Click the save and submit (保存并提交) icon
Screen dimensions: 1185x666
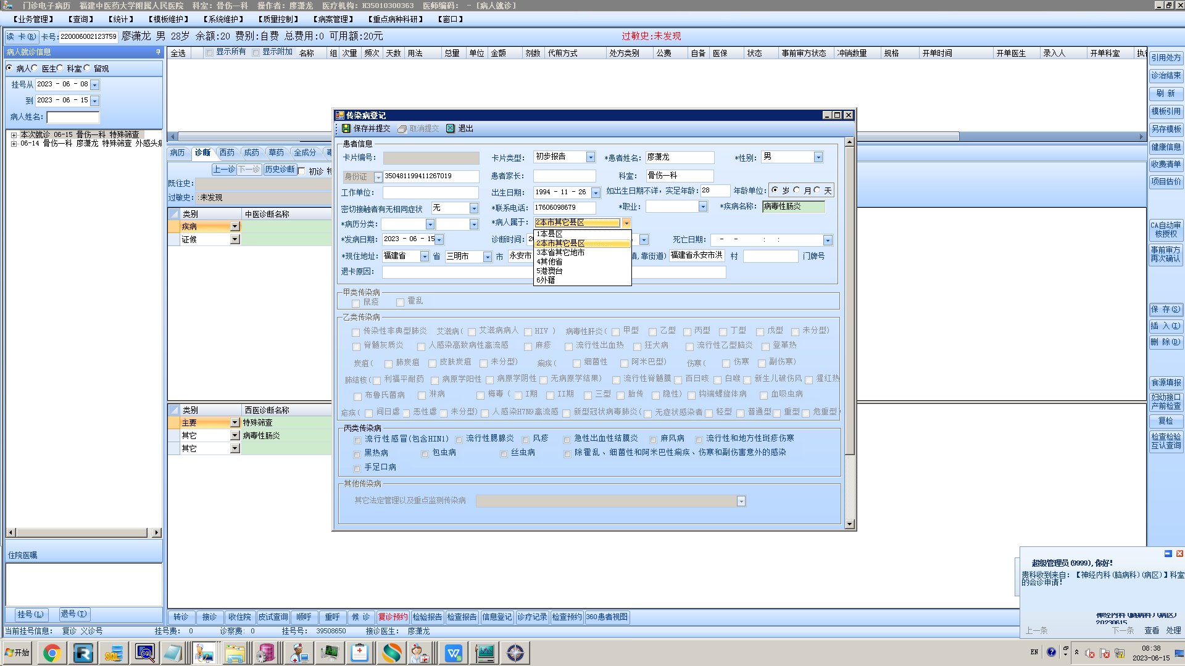(346, 128)
